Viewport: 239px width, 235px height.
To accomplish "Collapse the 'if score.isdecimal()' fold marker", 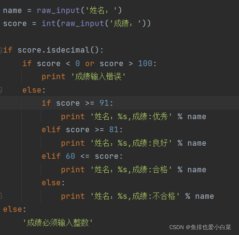I will click(x=1, y=50).
